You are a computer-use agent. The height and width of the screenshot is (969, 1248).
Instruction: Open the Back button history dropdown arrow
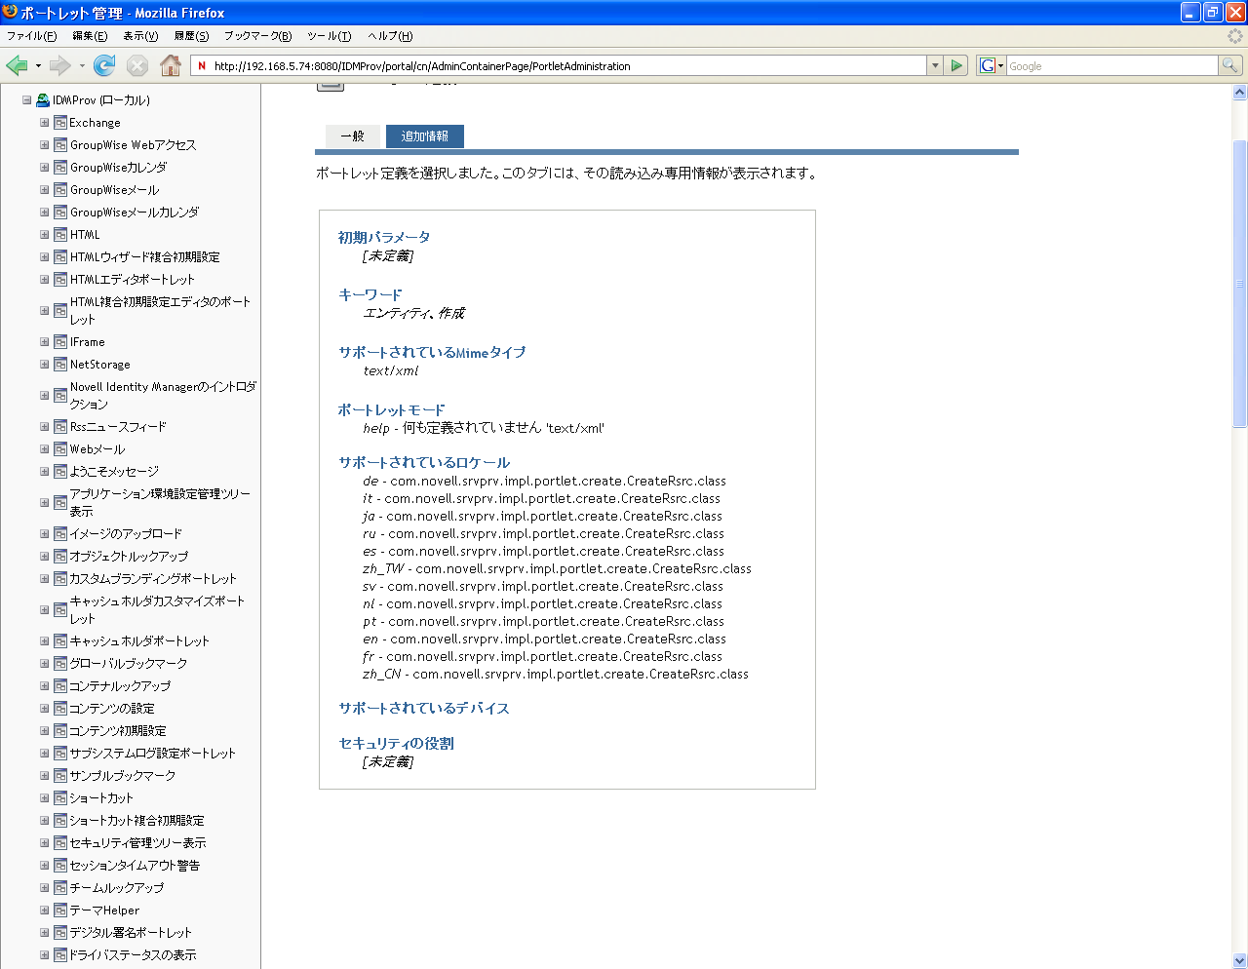coord(38,66)
